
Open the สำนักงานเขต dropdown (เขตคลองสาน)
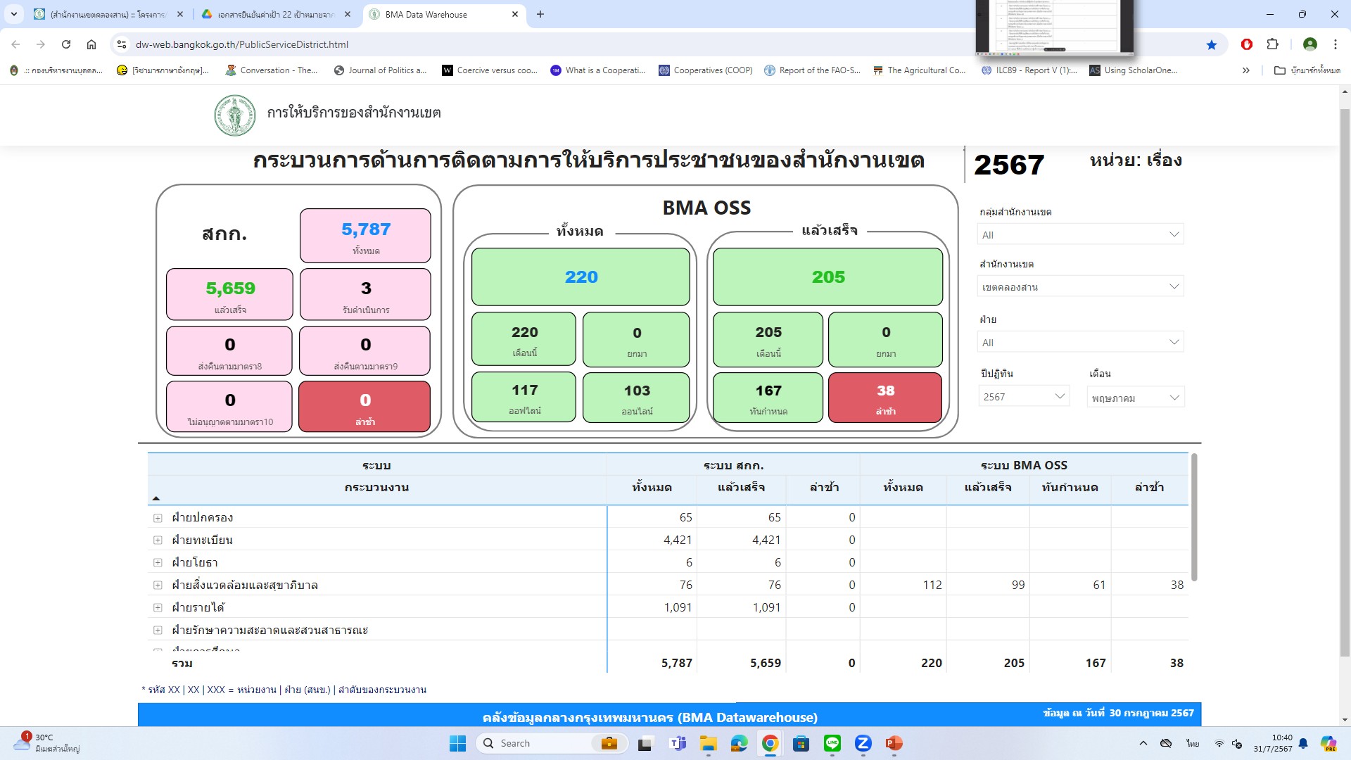(1080, 287)
